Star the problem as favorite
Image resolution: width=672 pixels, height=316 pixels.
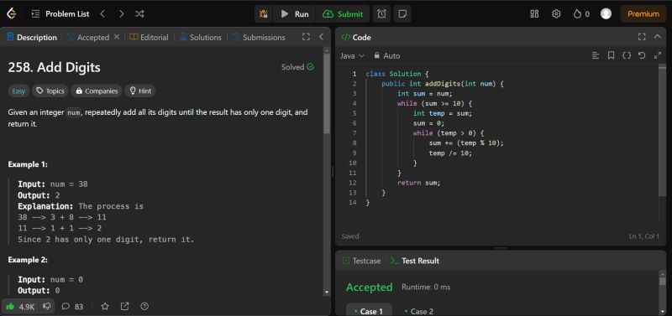click(x=104, y=306)
